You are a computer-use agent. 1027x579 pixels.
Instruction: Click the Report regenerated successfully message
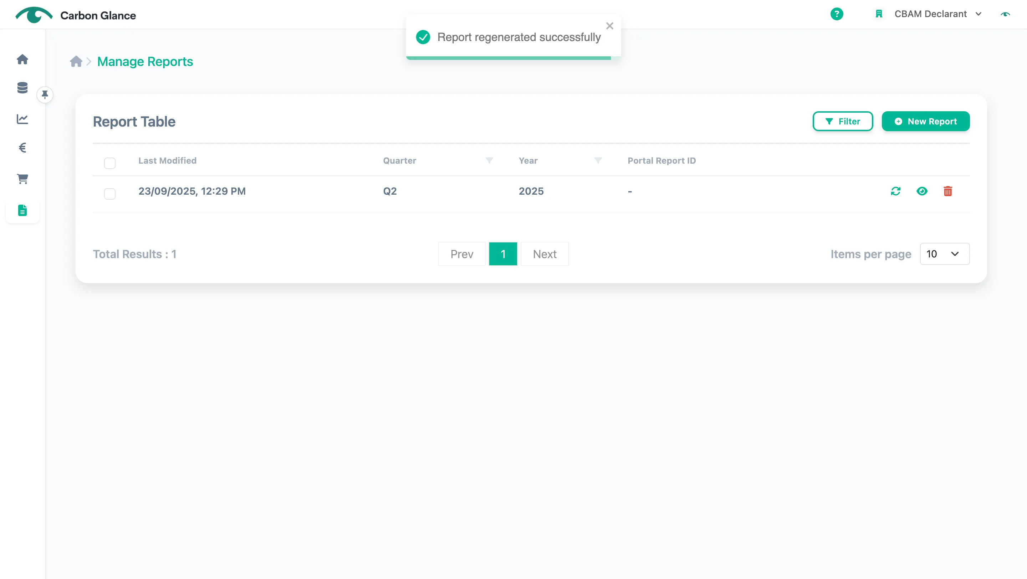click(x=519, y=37)
